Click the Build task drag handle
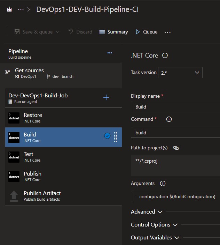The height and width of the screenshot is (245, 220). coord(116,137)
